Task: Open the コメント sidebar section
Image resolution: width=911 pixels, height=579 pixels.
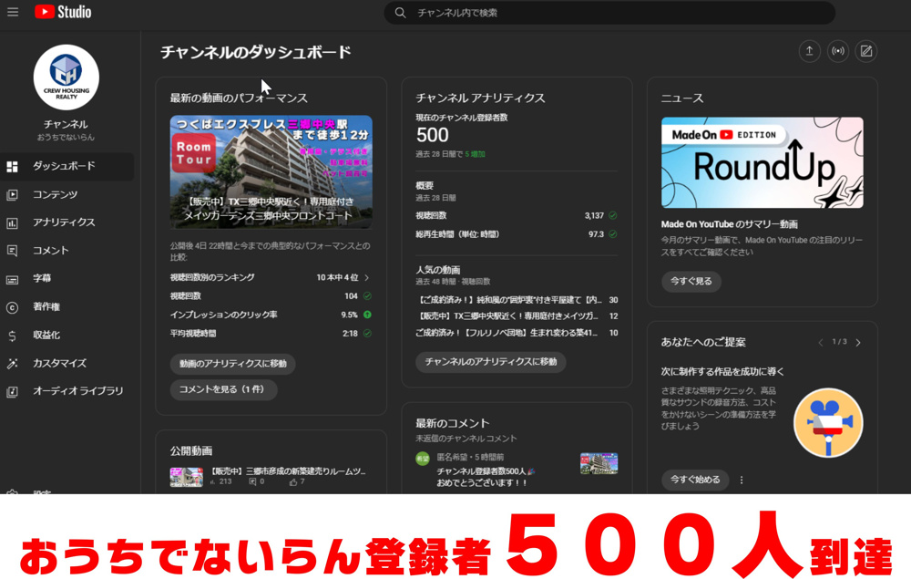Action: click(x=53, y=249)
